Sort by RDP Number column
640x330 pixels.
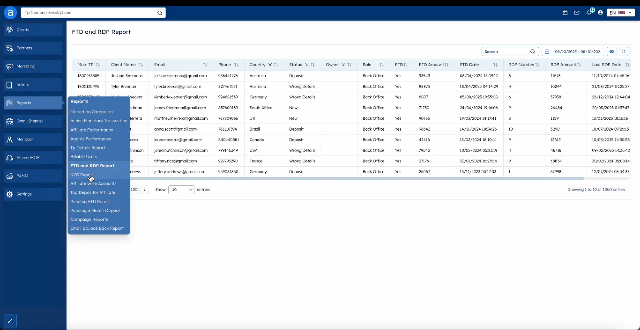pos(537,65)
